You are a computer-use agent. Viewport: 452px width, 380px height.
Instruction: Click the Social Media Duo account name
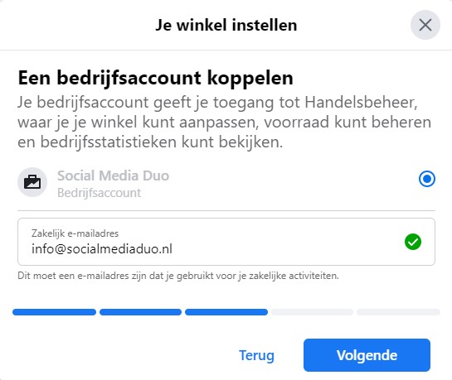click(x=113, y=176)
